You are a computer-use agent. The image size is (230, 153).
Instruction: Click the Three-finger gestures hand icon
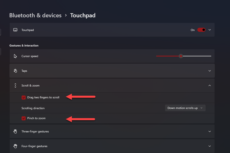15,131
